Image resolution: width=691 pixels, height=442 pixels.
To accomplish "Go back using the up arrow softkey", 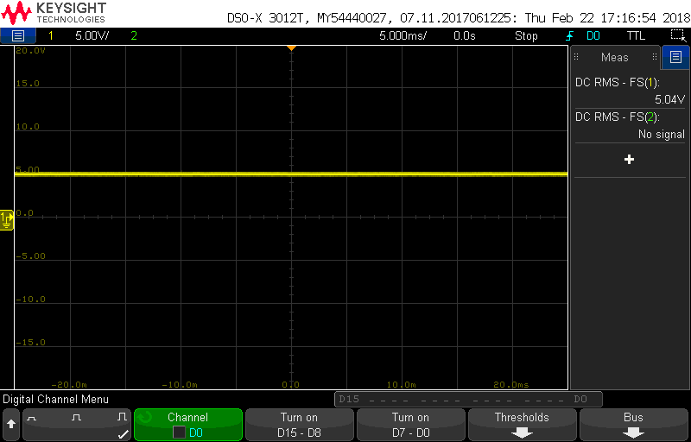I will tap(11, 425).
